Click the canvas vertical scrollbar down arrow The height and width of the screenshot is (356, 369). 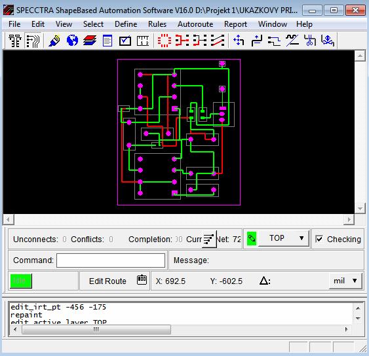360,208
